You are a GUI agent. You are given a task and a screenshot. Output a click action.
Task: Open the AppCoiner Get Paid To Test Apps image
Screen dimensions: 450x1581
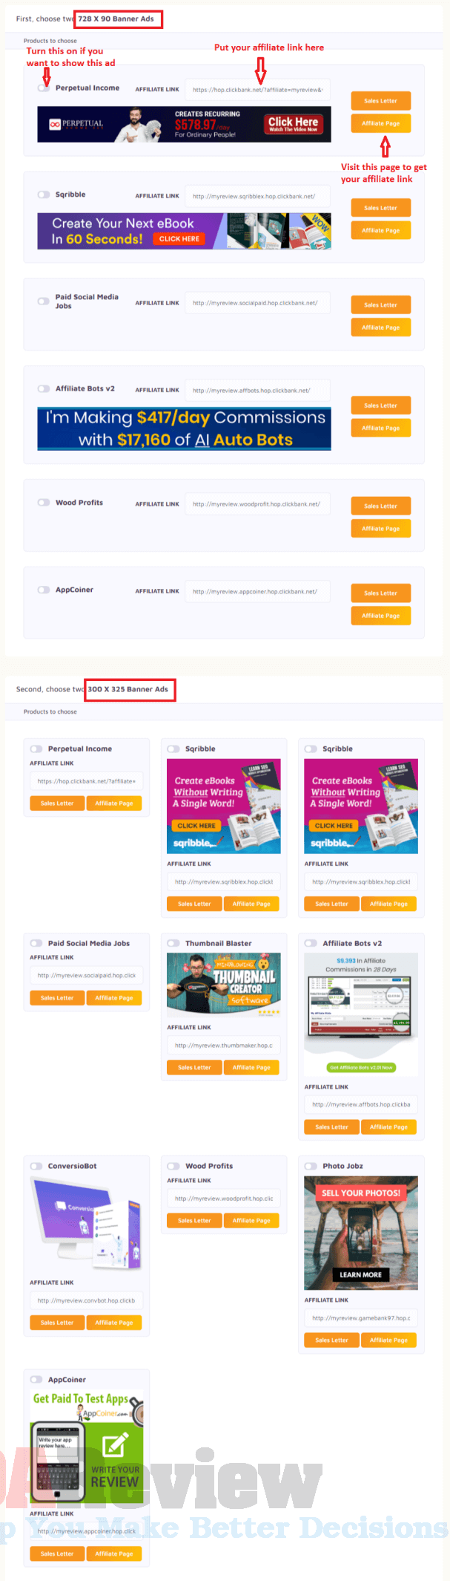[x=87, y=1447]
